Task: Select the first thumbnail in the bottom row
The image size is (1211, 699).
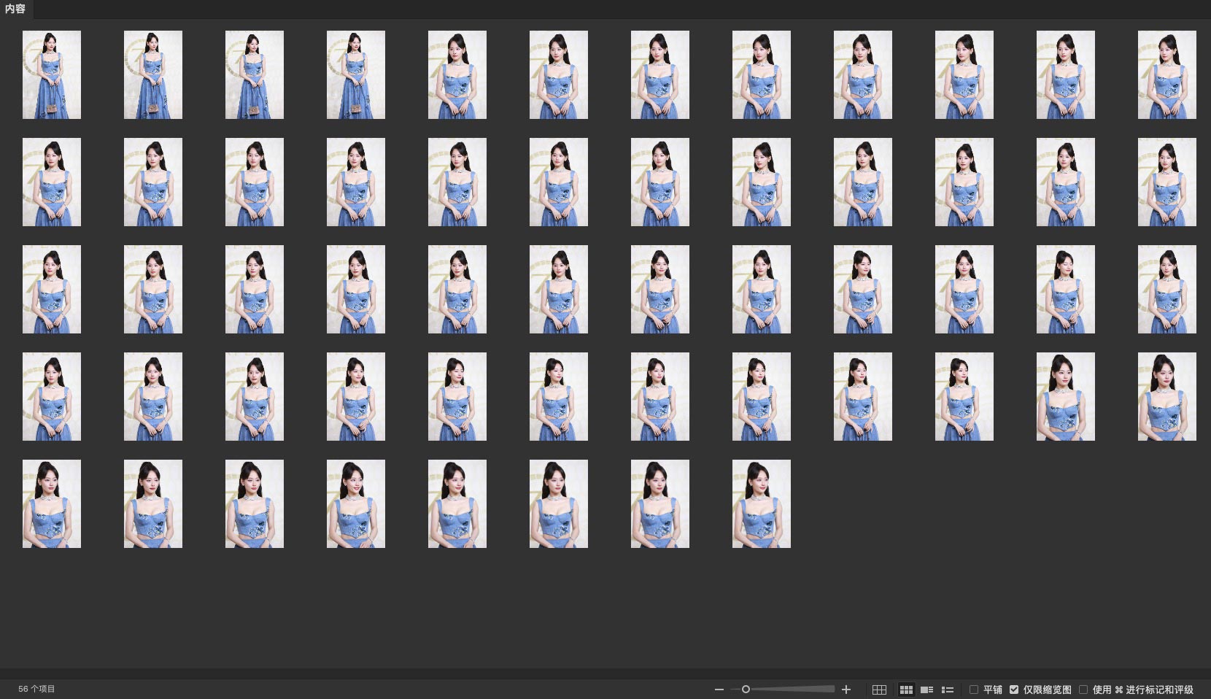Action: [52, 503]
